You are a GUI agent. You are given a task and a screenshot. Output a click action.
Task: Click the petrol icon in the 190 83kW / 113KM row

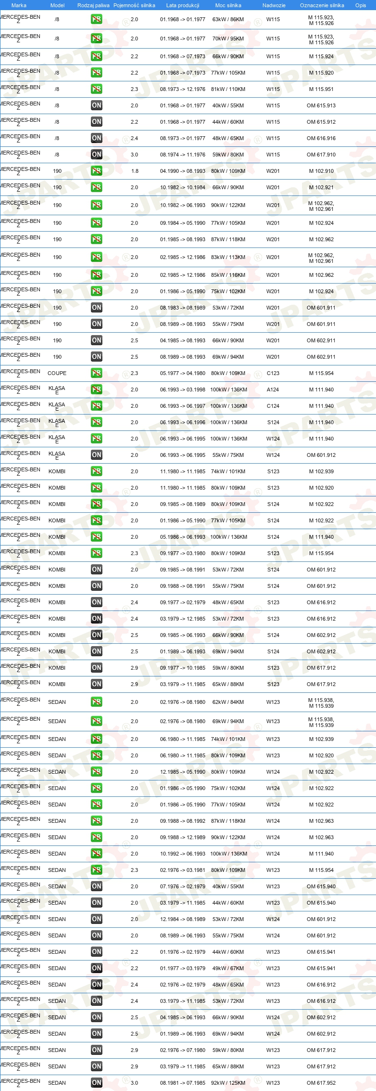(x=97, y=258)
